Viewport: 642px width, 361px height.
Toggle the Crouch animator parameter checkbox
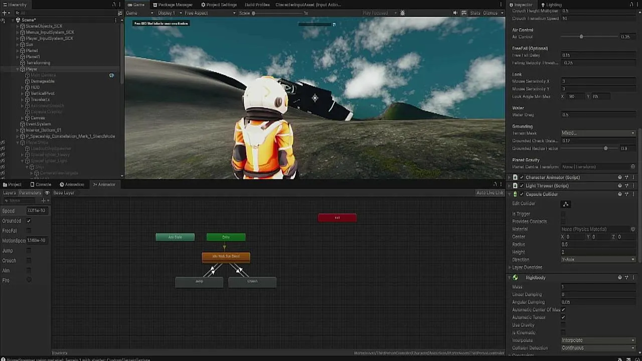tap(29, 261)
